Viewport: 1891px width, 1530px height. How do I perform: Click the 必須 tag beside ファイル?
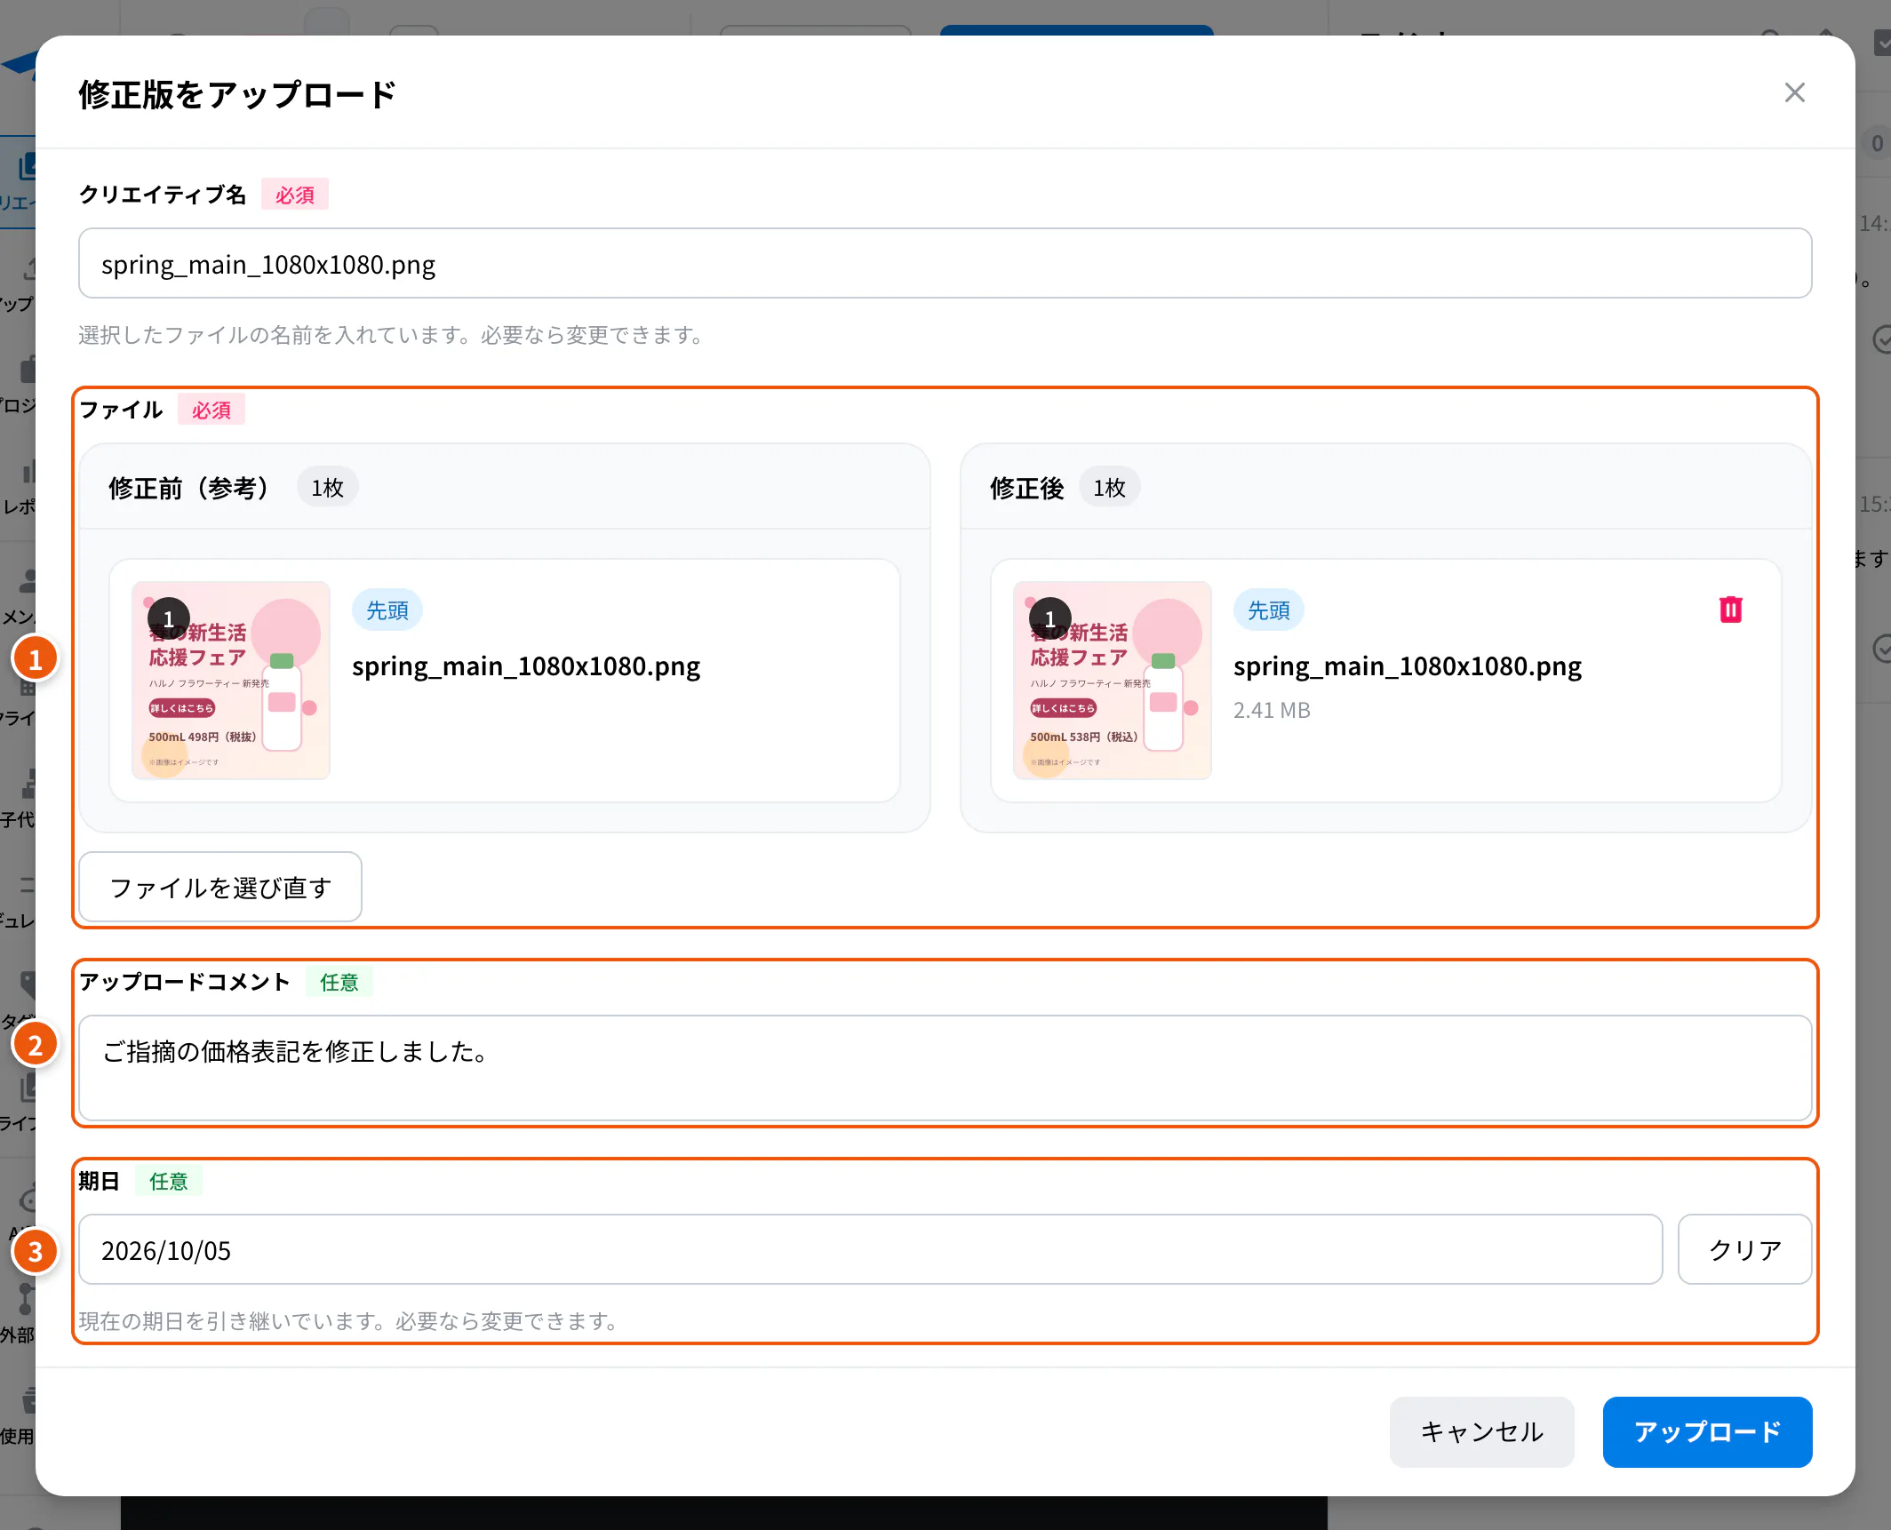[211, 410]
